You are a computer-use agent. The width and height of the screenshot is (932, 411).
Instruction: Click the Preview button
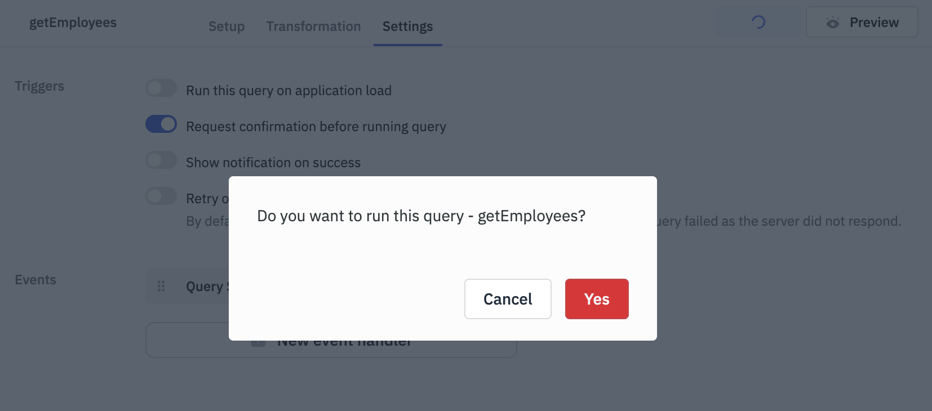pyautogui.click(x=862, y=23)
